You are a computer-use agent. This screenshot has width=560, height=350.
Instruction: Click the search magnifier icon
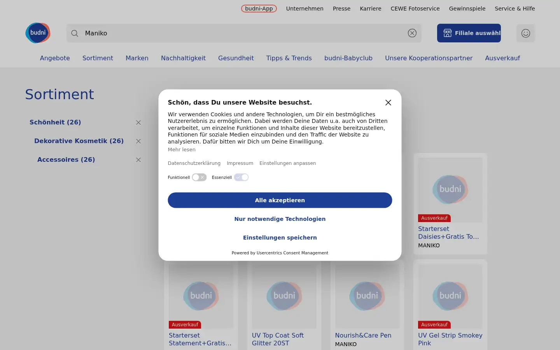pyautogui.click(x=75, y=33)
